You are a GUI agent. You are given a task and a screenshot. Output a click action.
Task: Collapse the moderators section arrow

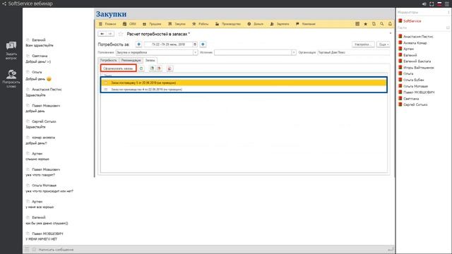(x=448, y=13)
